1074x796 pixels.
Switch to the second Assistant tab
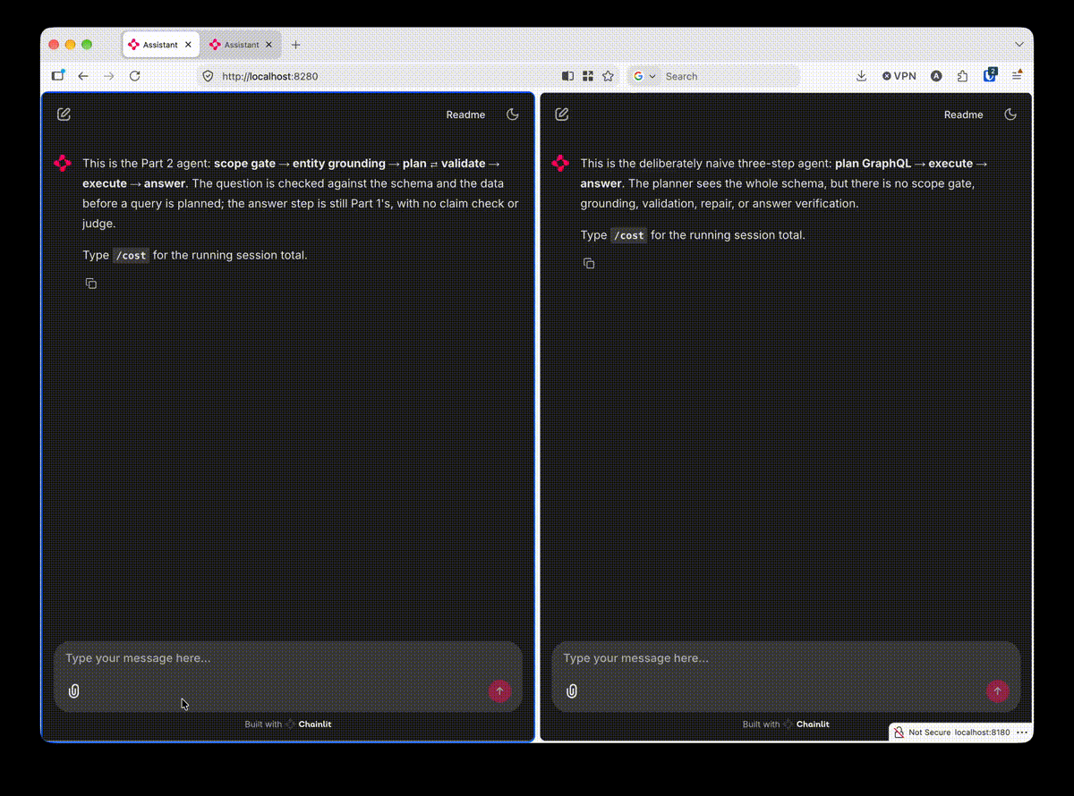click(242, 45)
